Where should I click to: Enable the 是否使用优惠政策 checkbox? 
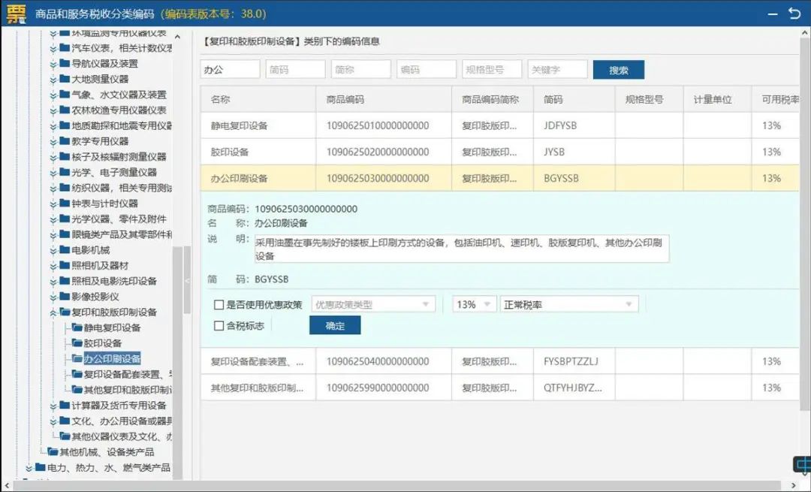[219, 305]
